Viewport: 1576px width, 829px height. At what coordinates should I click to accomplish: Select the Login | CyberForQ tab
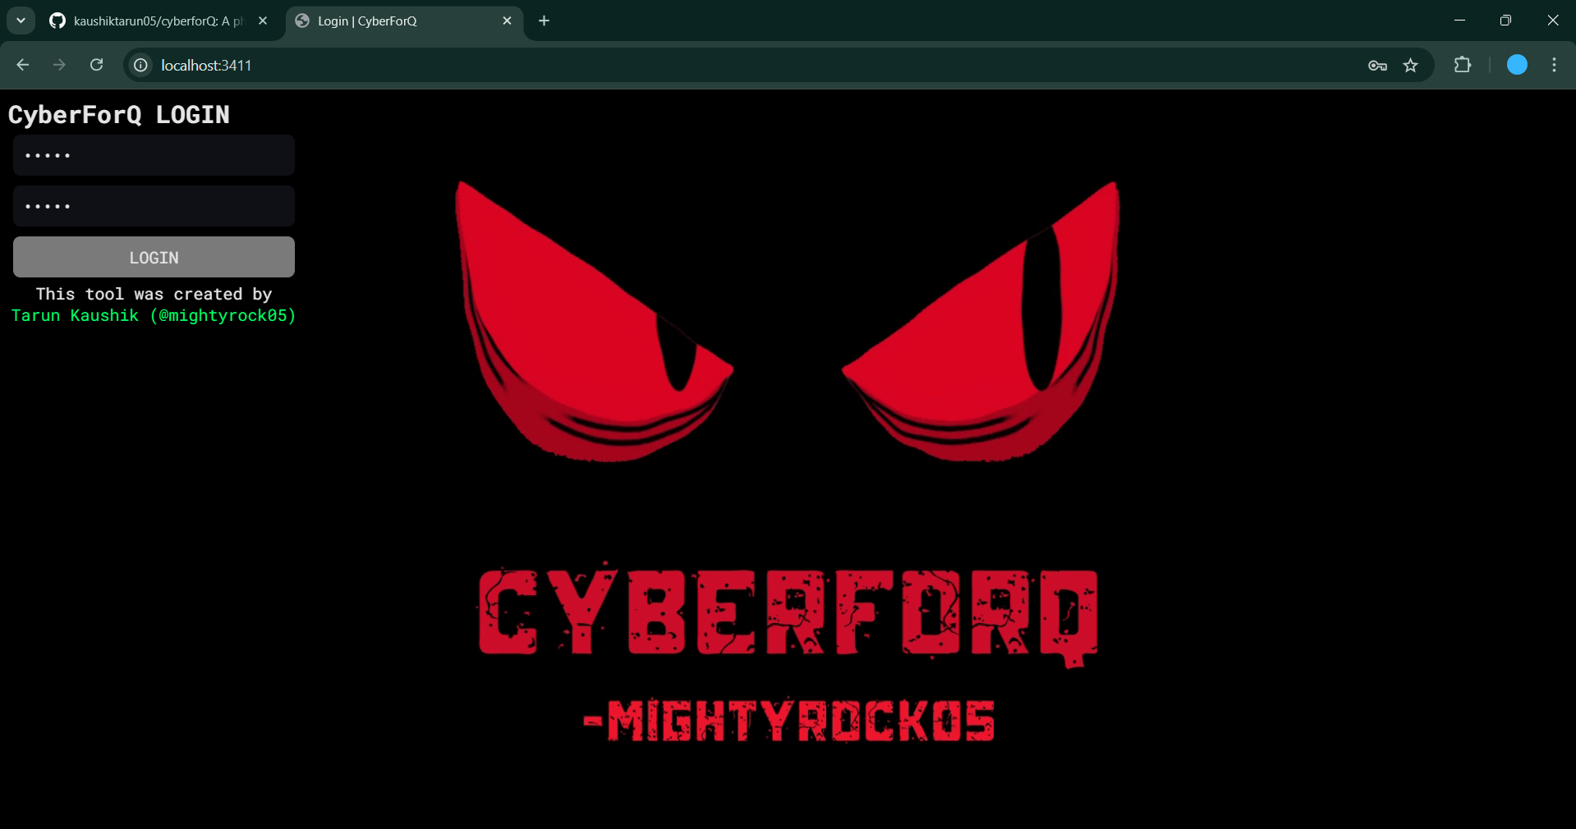tap(404, 21)
